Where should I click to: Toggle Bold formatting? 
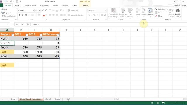(x=20, y=15)
